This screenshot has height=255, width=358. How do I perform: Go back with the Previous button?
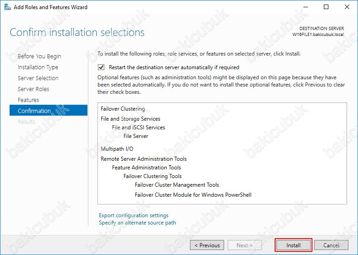point(207,245)
